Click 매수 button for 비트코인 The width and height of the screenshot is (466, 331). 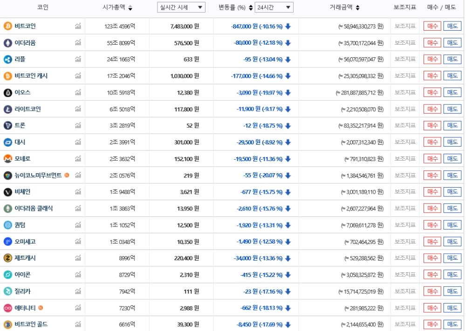point(432,26)
